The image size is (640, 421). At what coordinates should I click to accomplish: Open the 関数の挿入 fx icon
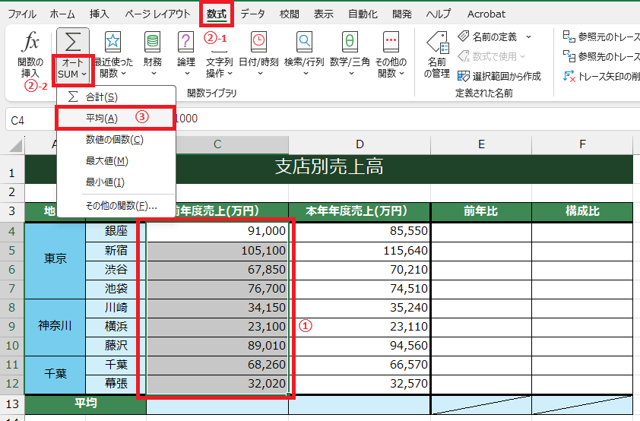click(x=30, y=42)
